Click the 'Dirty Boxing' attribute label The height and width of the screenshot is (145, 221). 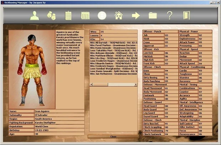coord(153,78)
